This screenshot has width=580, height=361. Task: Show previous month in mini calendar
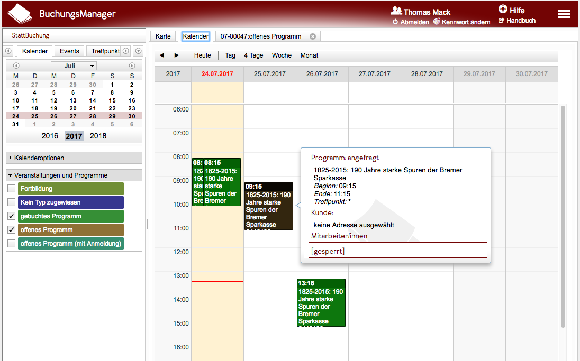(16, 66)
